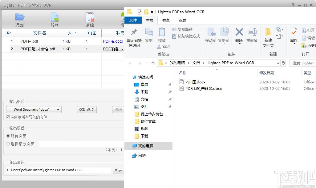Screen dimensions: 316x188
Task: Open the quick access toolbar customize arrow
Action: coord(152,12)
